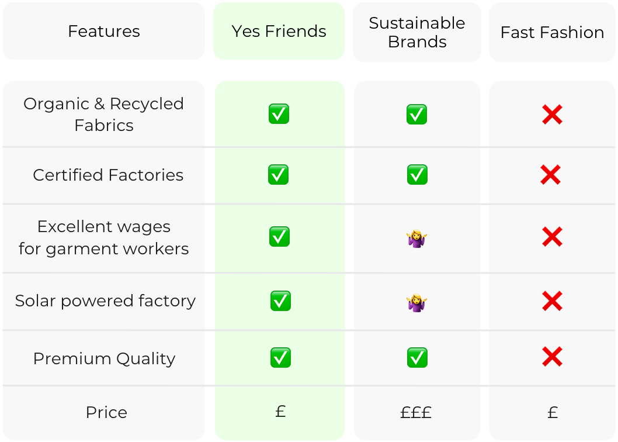Screen dimensions: 618x442
Task: Click Fast Fashion red cross for Certified Factories
Action: pyautogui.click(x=551, y=175)
